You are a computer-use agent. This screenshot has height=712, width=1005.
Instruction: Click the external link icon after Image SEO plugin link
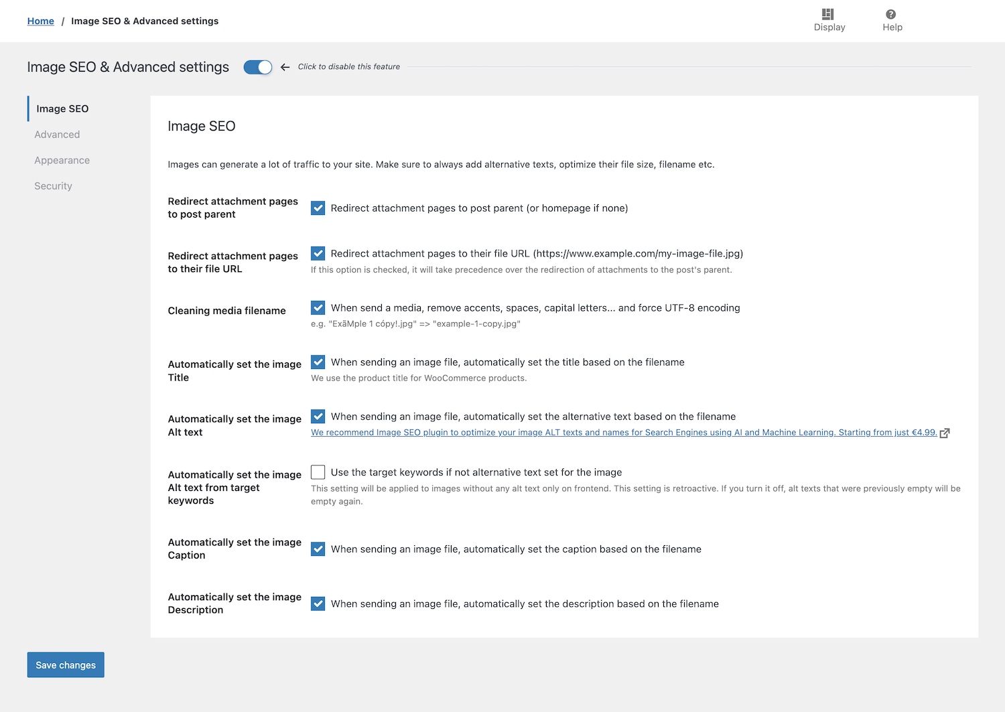[945, 433]
